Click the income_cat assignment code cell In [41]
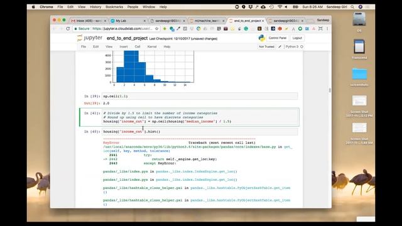Screen dimensions: 402x226 [x=200, y=117]
